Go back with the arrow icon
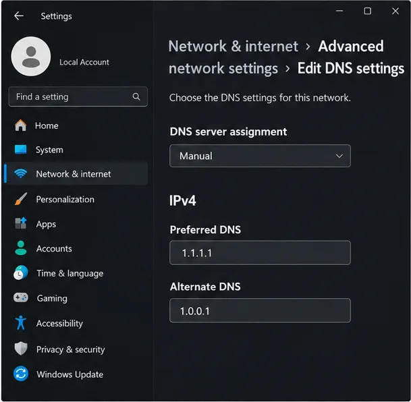Image resolution: width=411 pixels, height=402 pixels. [19, 16]
